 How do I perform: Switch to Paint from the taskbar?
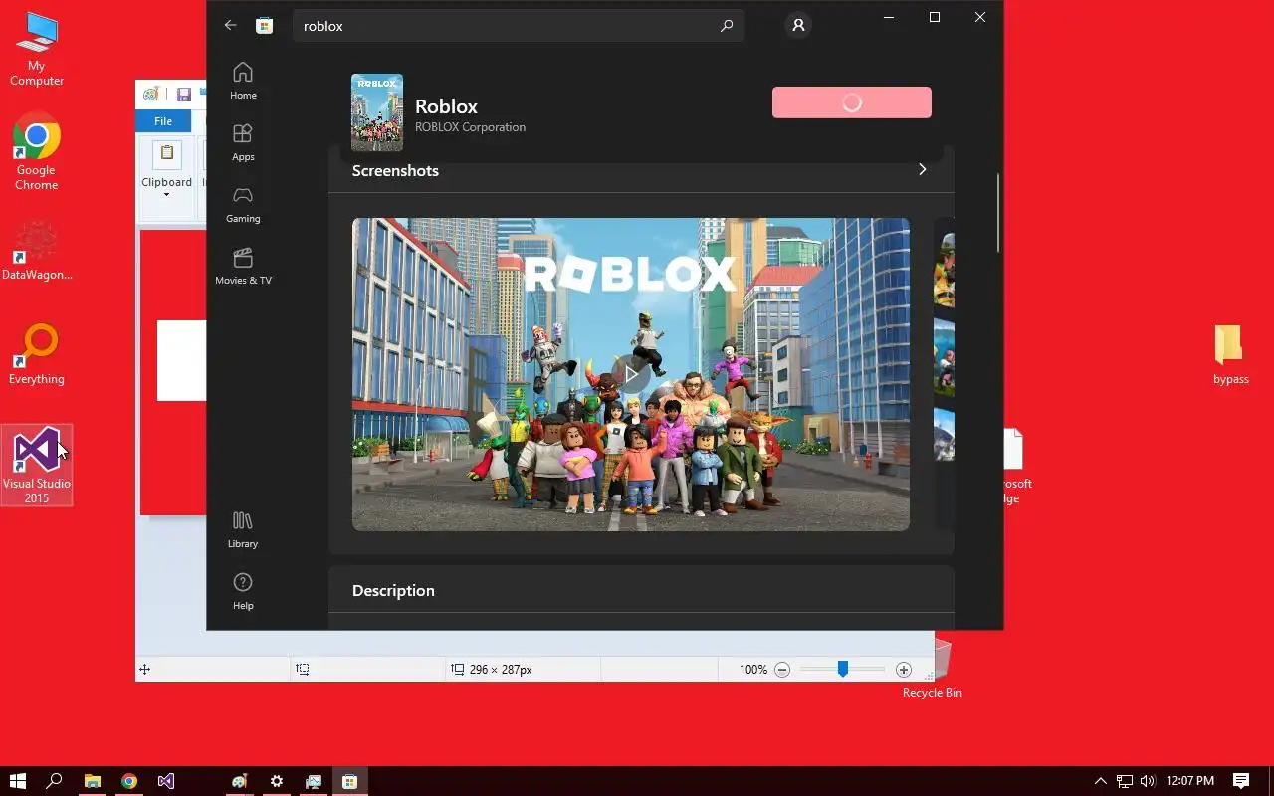[239, 781]
